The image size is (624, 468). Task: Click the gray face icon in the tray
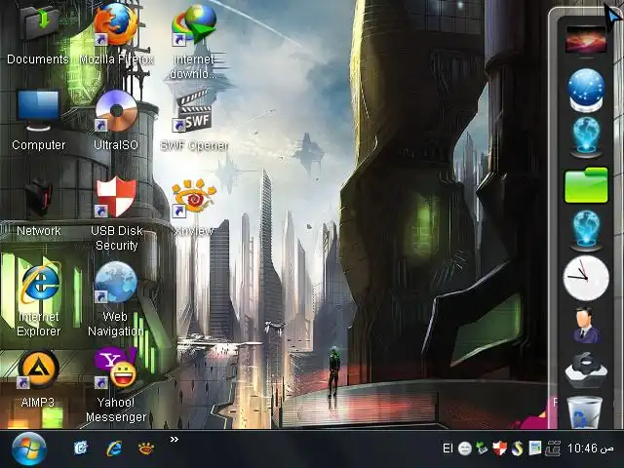(x=465, y=448)
